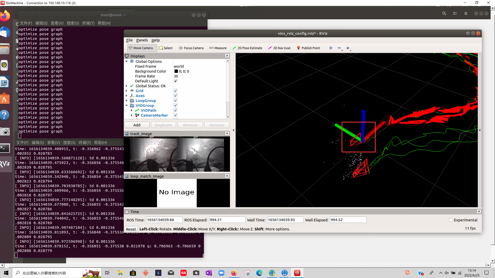This screenshot has width=495, height=278.
Task: Activate the 2D Nav Goal tool
Action: coord(279,48)
